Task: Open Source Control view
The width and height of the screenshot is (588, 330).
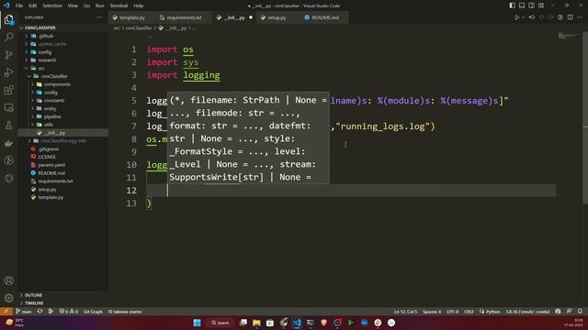Action: tap(8, 55)
